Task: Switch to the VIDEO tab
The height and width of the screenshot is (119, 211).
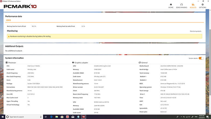Action: pyautogui.click(x=8, y=20)
